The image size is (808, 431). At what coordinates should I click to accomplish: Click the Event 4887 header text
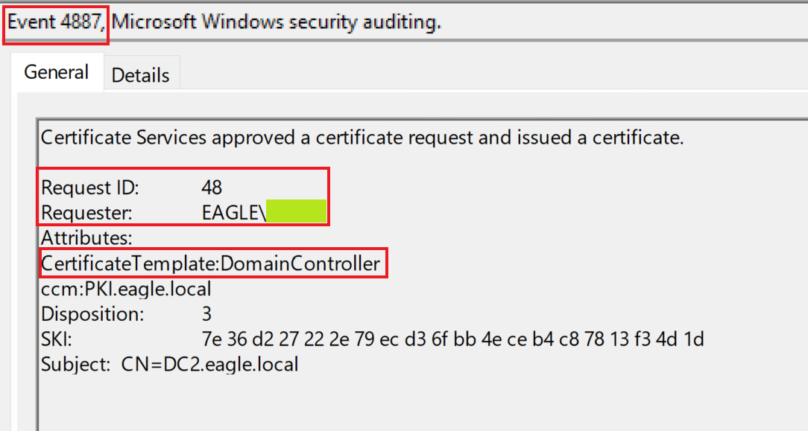click(x=54, y=22)
